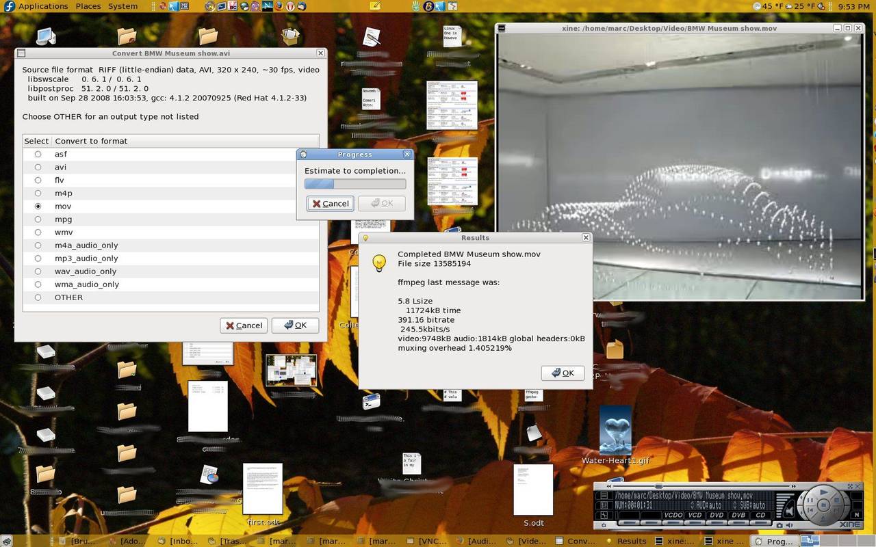Screen dimensions: 876x547
Task: Click the play button in xine panel
Action: 824,492
